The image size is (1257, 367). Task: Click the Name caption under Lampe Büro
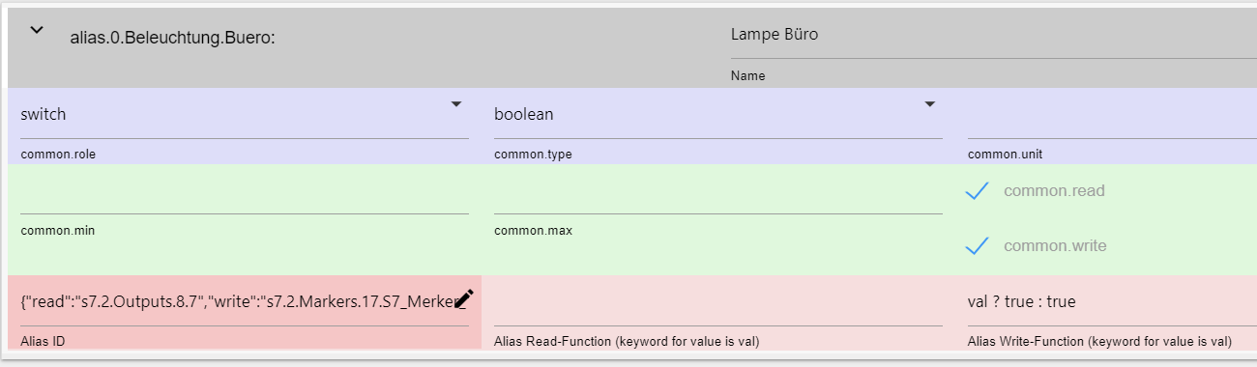point(748,75)
